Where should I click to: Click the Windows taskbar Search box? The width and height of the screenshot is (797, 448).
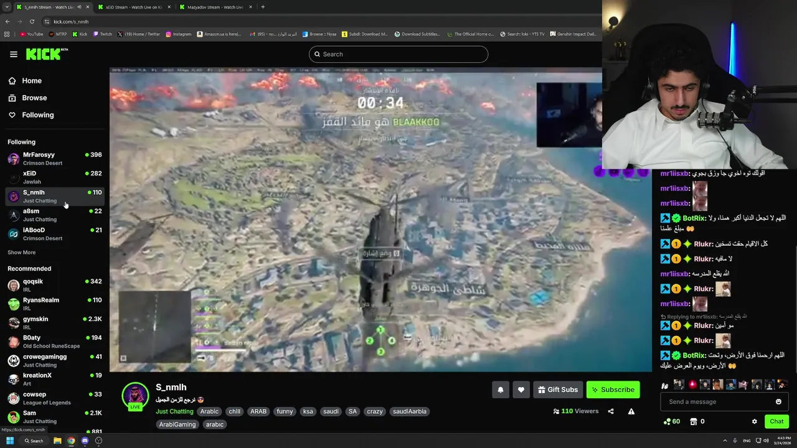pos(34,441)
